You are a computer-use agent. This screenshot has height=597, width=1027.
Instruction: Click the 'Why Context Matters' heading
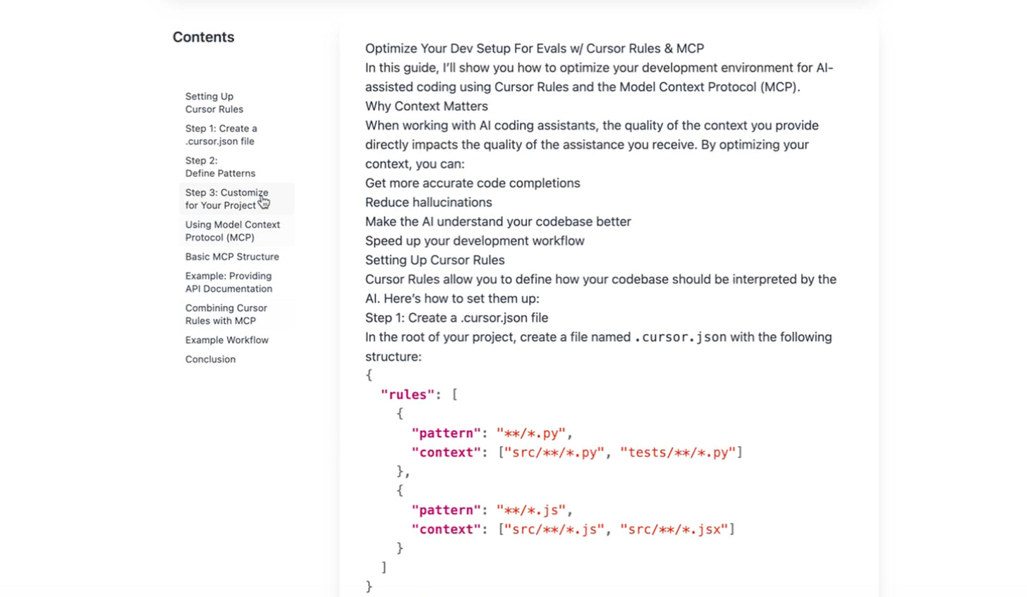426,106
